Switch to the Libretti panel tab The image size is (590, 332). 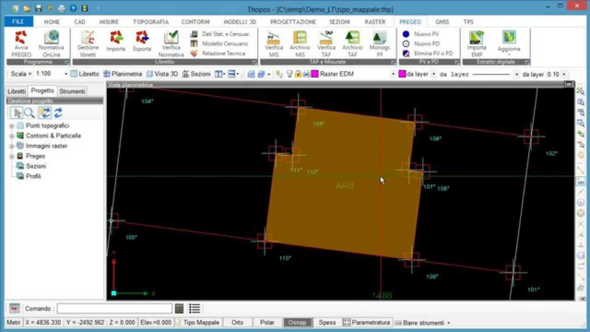pyautogui.click(x=17, y=91)
